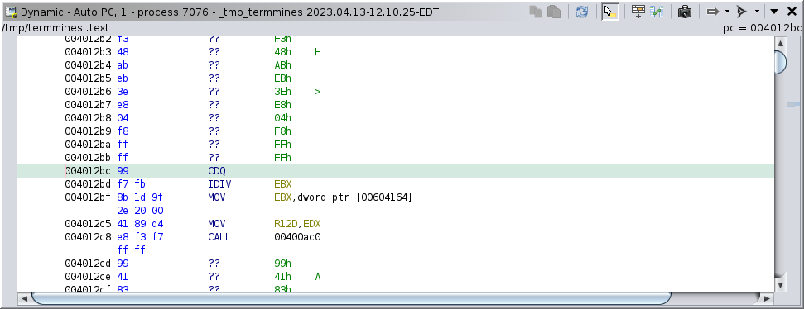Image resolution: width=804 pixels, height=309 pixels.
Task: Click the ABh value in the listing
Action: (282, 65)
